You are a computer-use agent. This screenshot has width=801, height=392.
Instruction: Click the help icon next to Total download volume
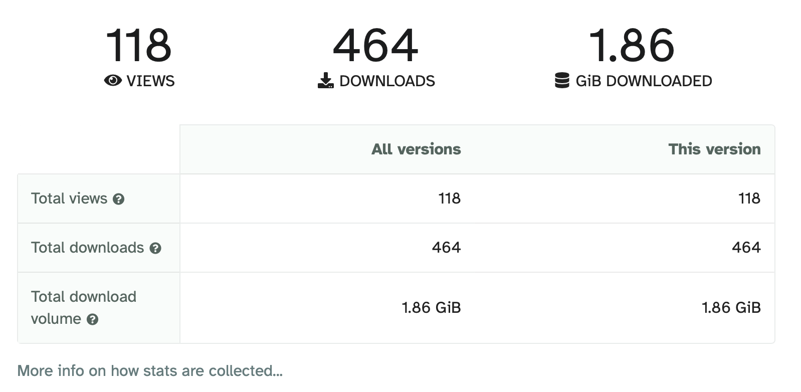93,319
